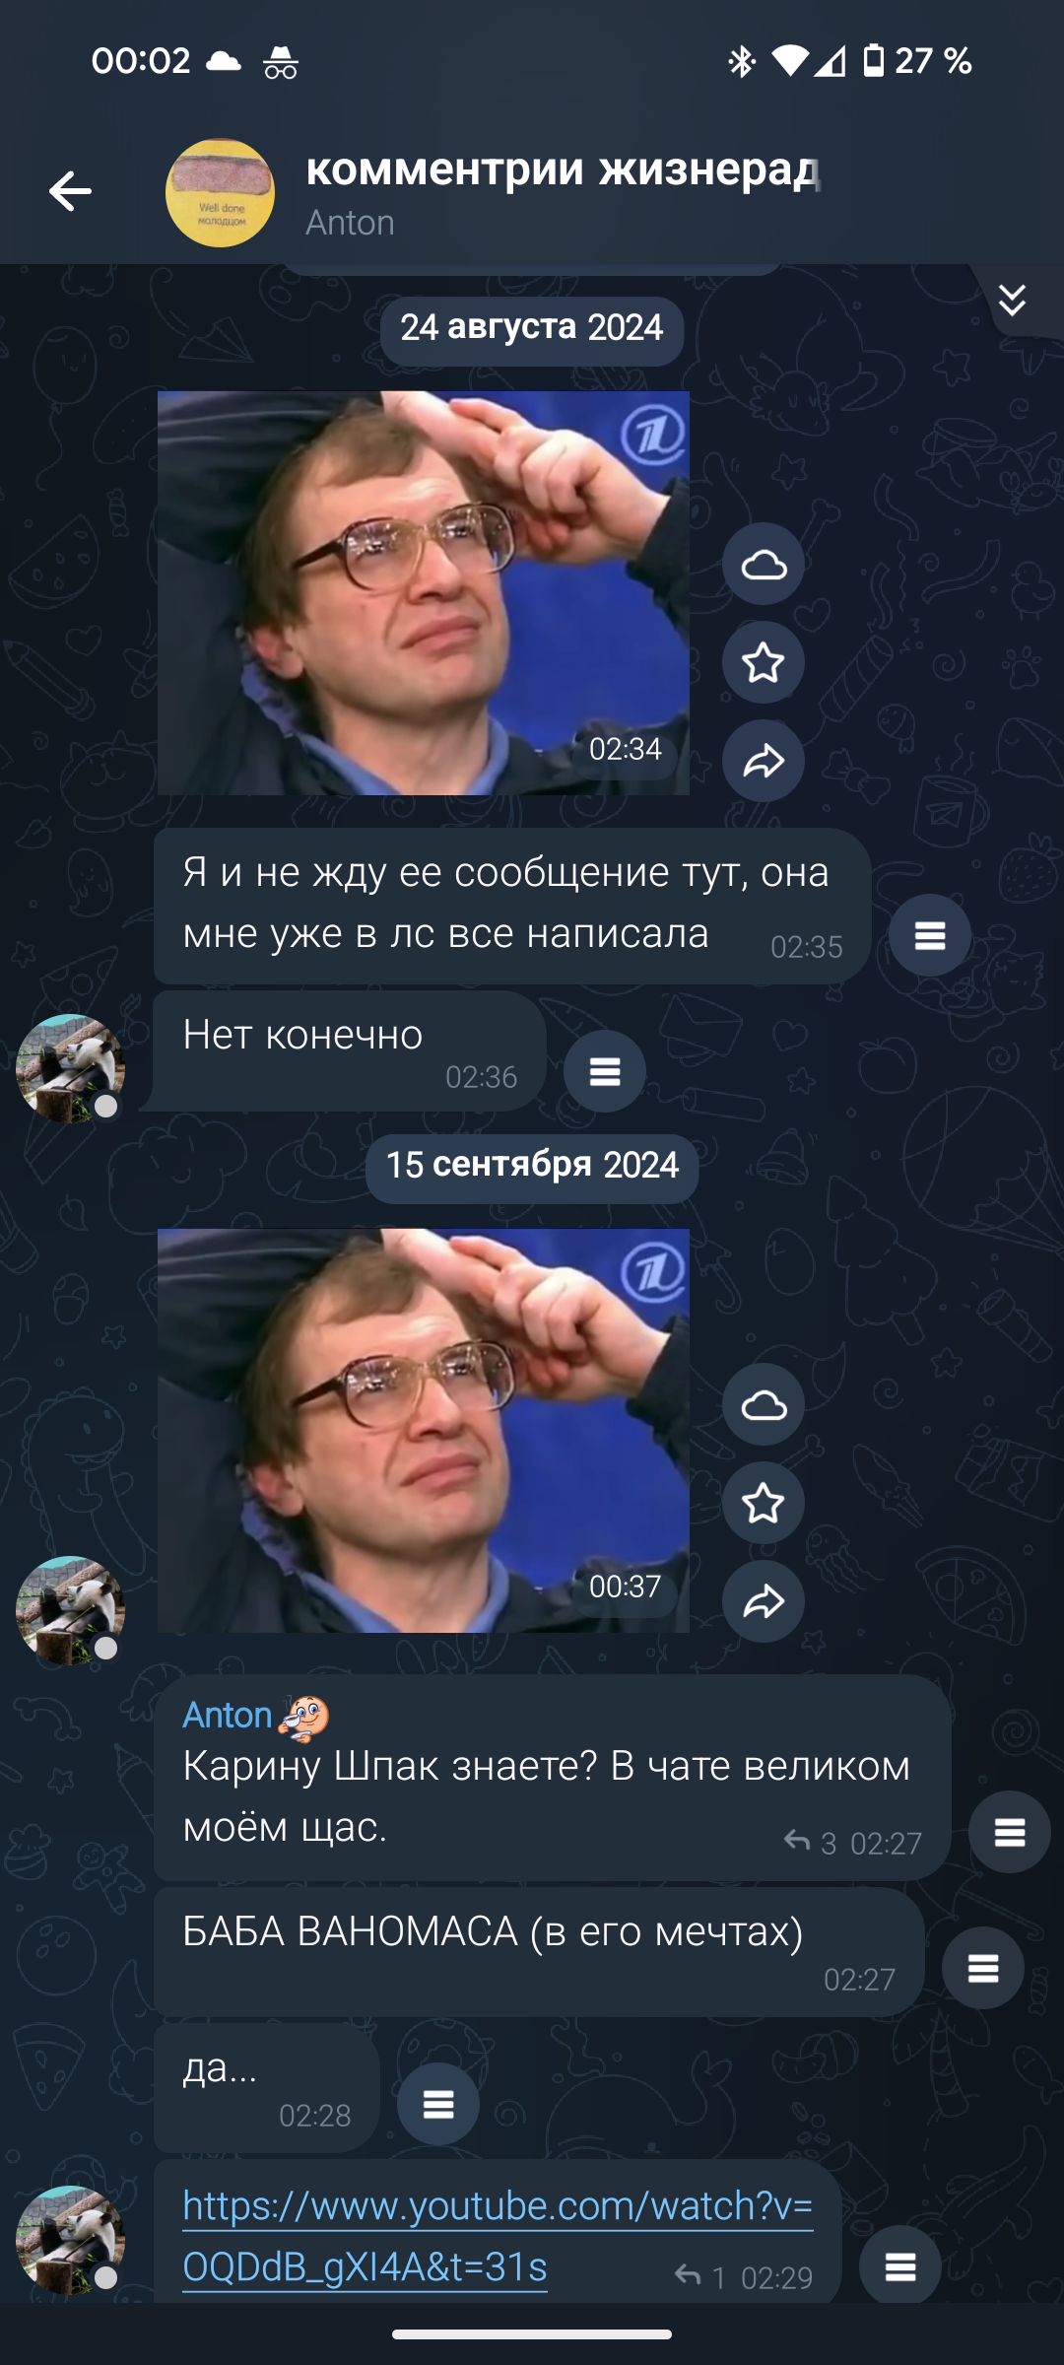Open the chat avatar with yellow circle
Screen dimensions: 1064x2365
(220, 192)
